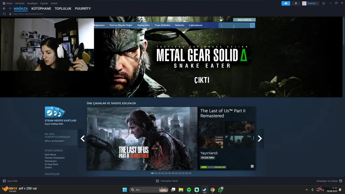Click the Oyun Ekle button
Screen dimensions: 345x194
pos(10,181)
